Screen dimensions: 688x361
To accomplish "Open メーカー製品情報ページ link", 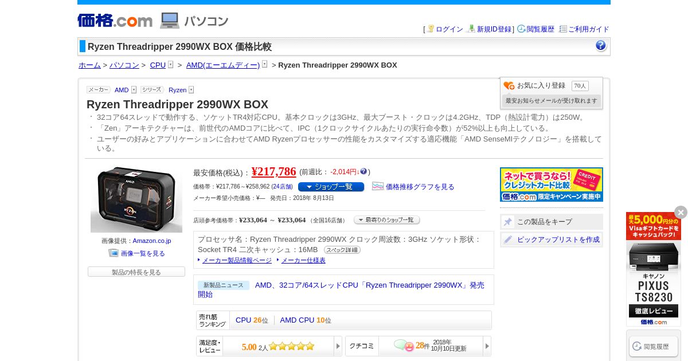I will (x=237, y=260).
